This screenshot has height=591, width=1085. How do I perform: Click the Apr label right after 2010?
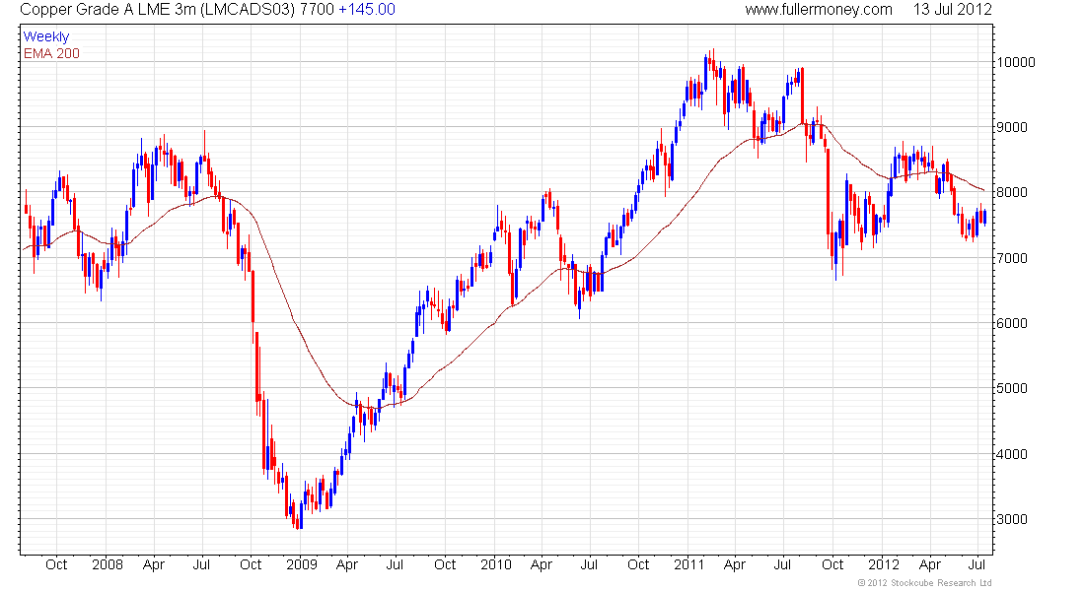click(x=542, y=564)
